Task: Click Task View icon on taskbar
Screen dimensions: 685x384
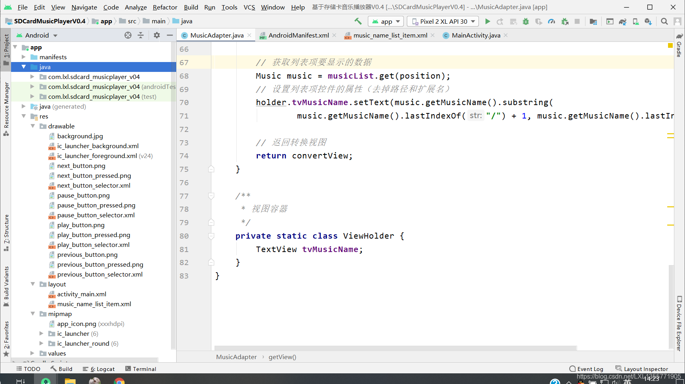Action: (21, 381)
